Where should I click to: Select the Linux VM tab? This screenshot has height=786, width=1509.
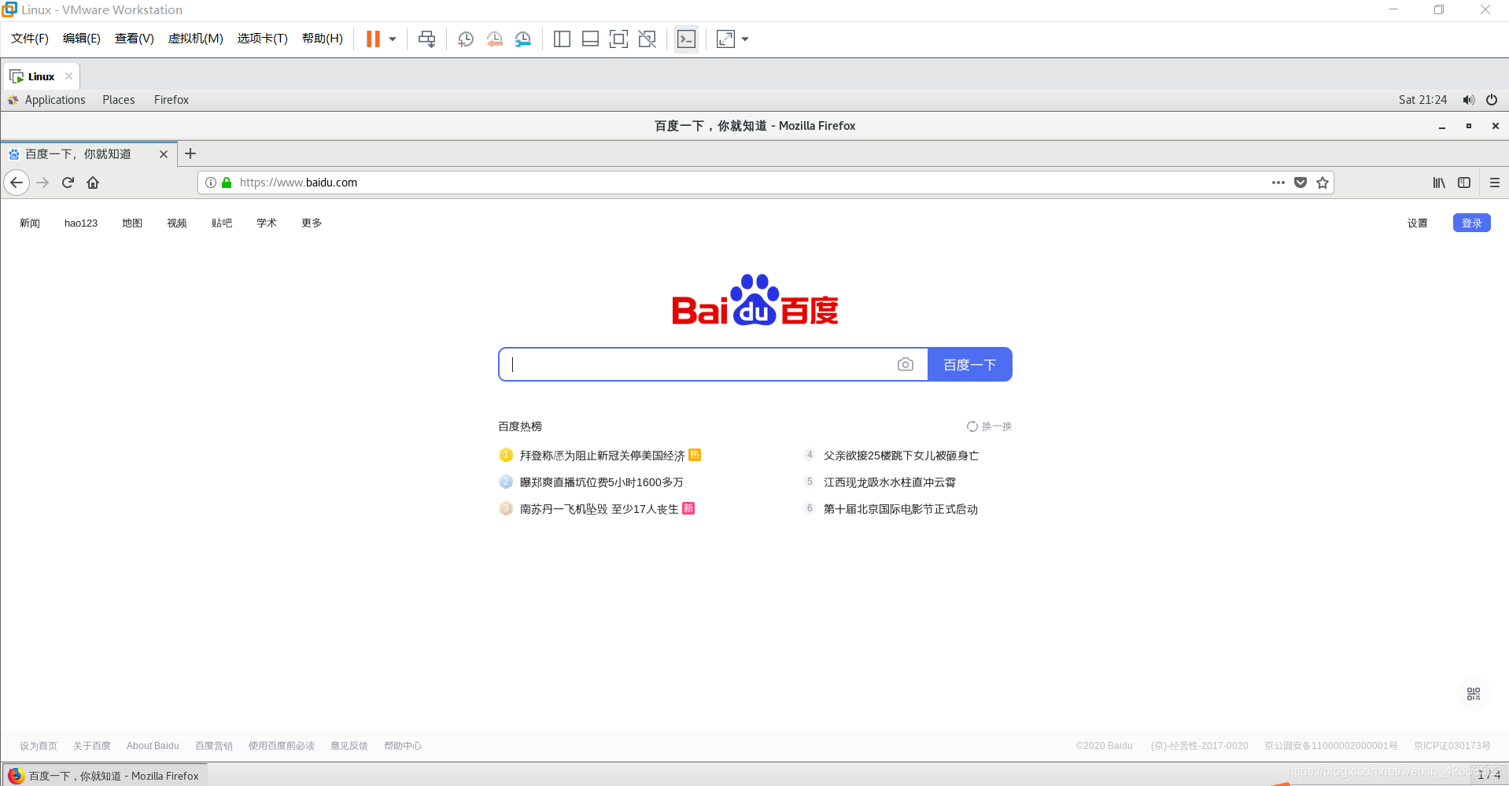click(x=41, y=76)
